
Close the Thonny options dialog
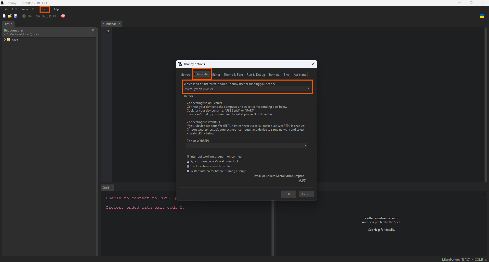(313, 64)
